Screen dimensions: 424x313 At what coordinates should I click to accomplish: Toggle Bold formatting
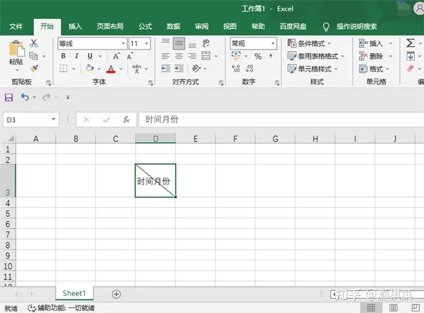coord(64,56)
